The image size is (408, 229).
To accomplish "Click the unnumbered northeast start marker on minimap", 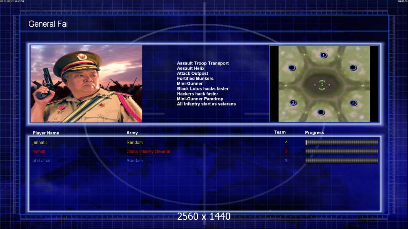I will 353,68.
